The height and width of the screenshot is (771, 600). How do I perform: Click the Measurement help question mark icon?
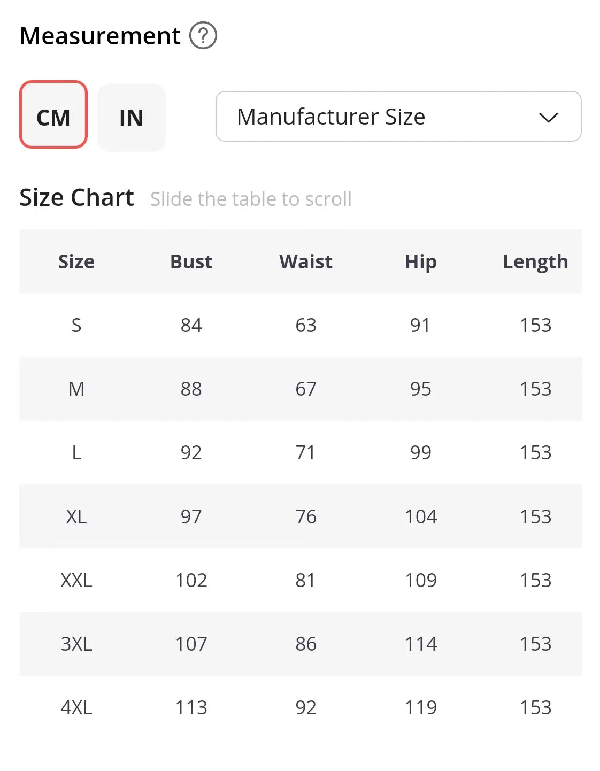pyautogui.click(x=203, y=36)
